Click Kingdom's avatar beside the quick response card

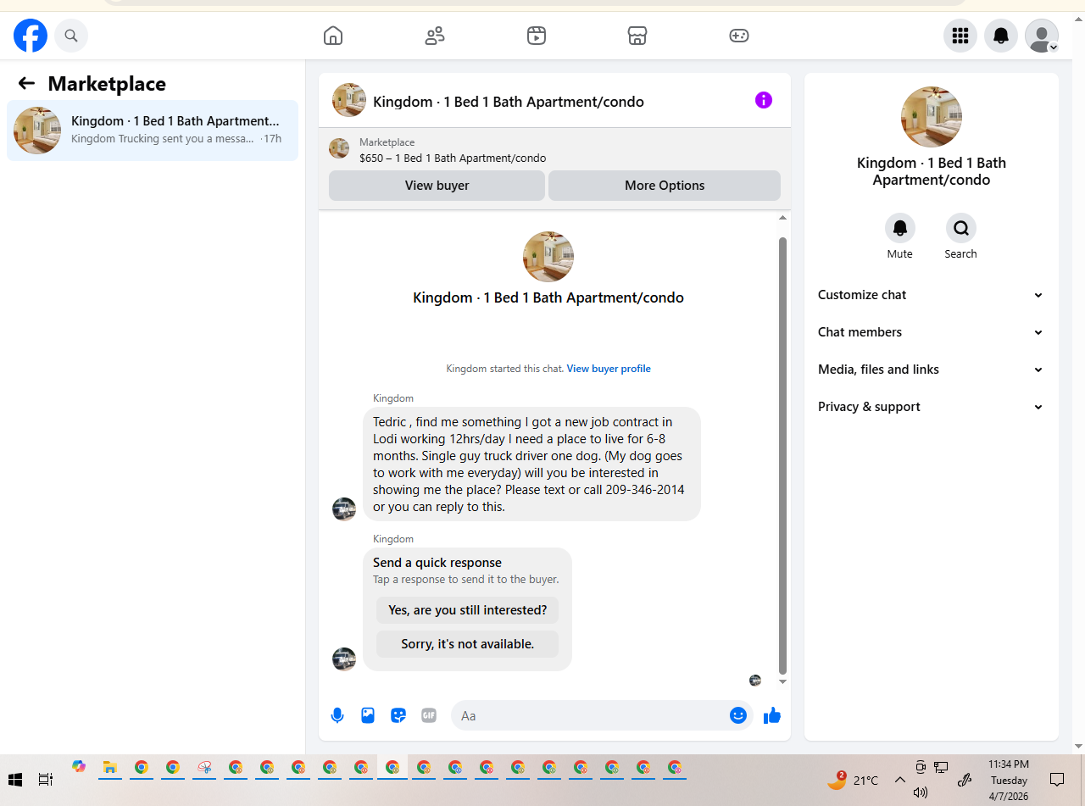coord(344,659)
